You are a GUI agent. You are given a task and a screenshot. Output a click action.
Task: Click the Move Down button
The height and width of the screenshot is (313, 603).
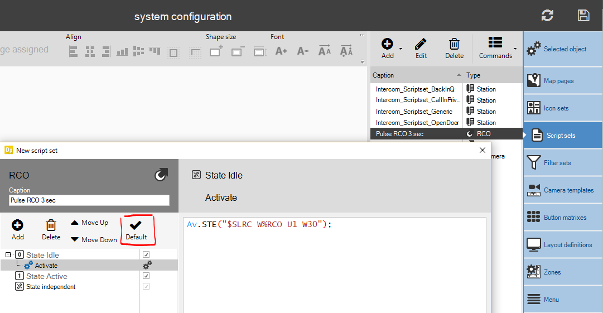94,239
